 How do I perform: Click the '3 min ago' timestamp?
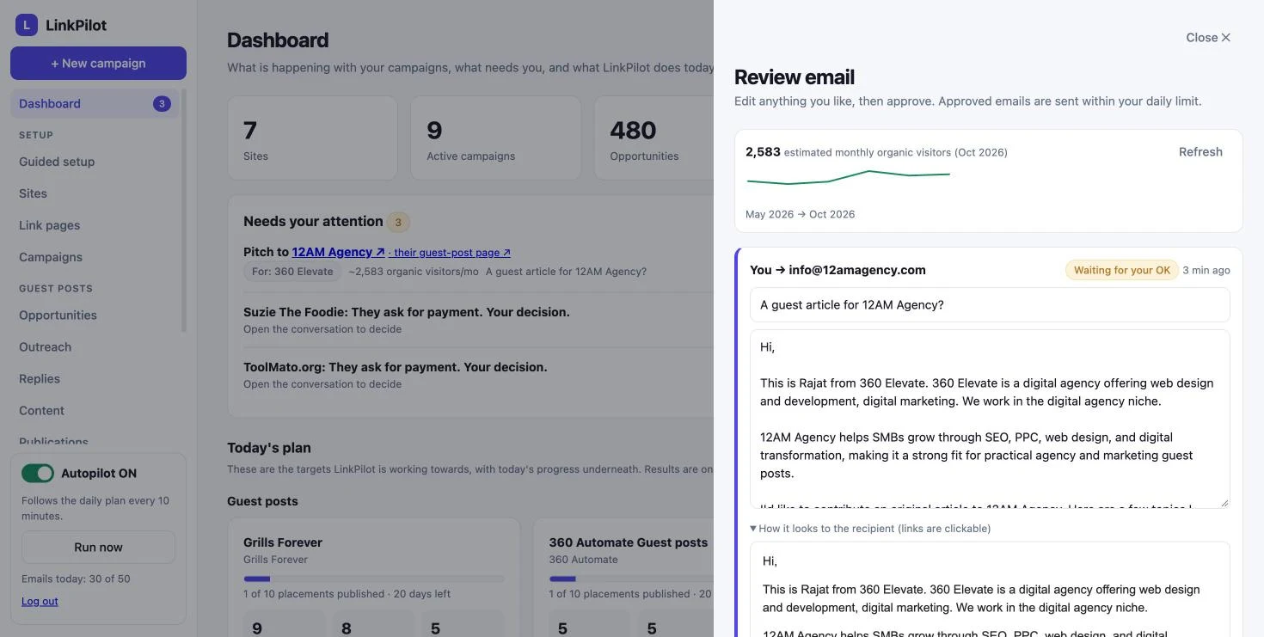[x=1206, y=270]
